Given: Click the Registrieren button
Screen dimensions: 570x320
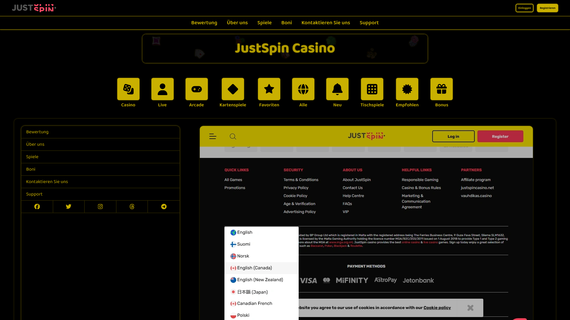Looking at the screenshot, I should (x=547, y=8).
